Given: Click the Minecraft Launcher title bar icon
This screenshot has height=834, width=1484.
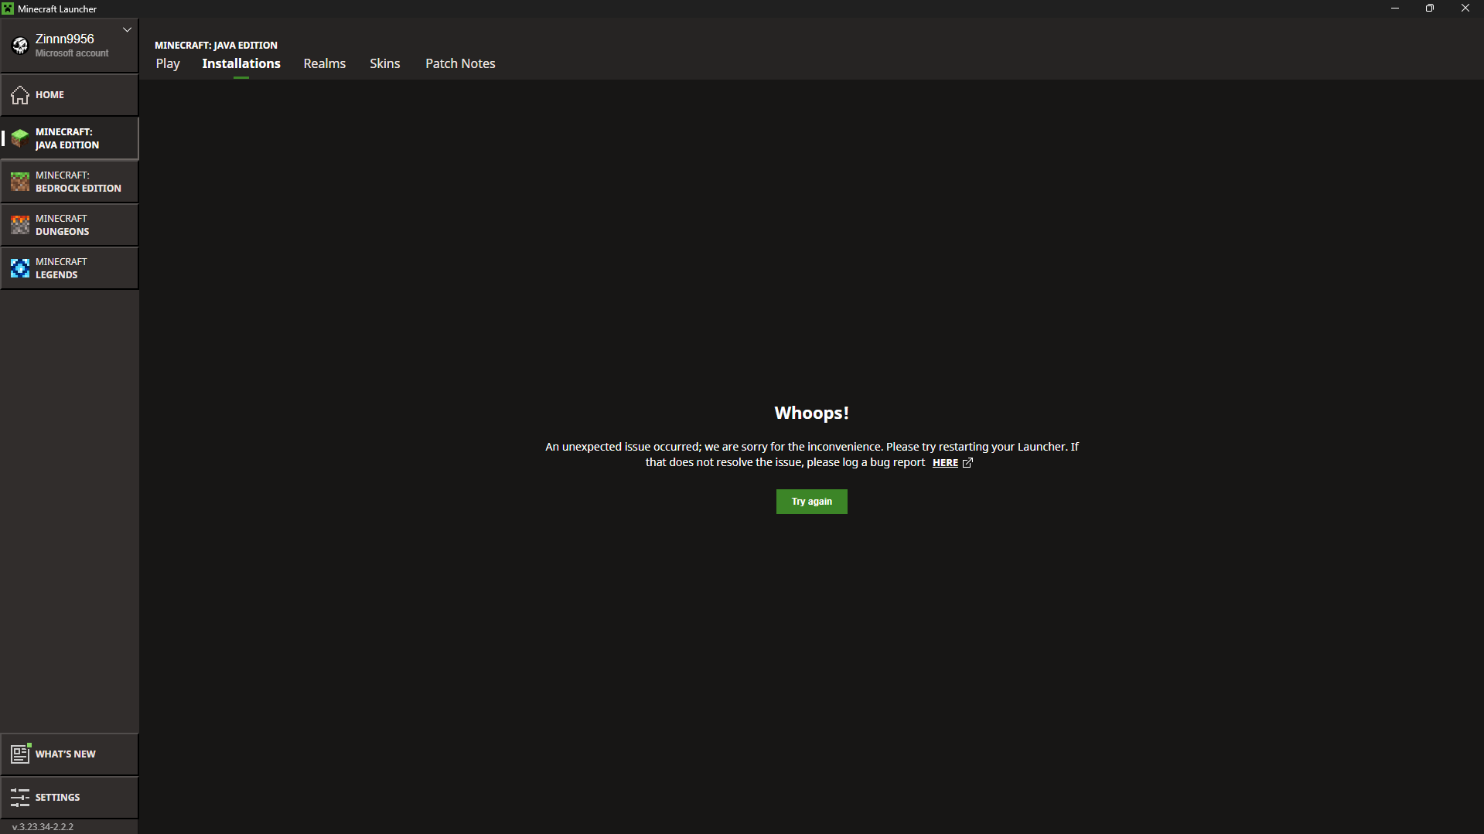Looking at the screenshot, I should [x=8, y=9].
